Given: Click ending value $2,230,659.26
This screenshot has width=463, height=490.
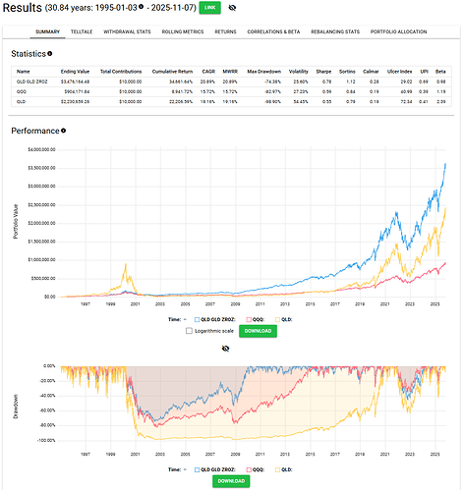Looking at the screenshot, I should [x=75, y=102].
